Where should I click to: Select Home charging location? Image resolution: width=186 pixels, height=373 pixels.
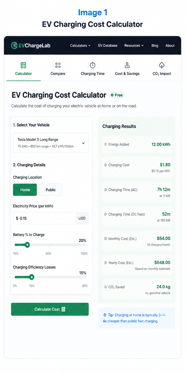coord(25,190)
